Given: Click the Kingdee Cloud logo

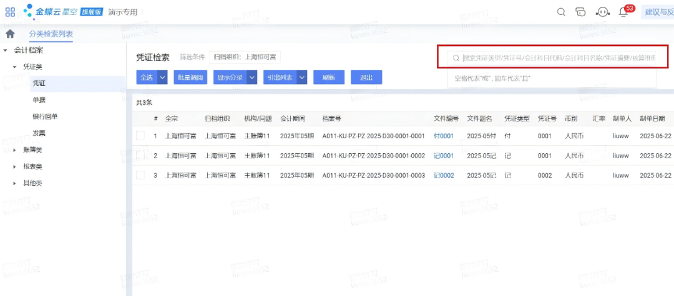Looking at the screenshot, I should 49,12.
